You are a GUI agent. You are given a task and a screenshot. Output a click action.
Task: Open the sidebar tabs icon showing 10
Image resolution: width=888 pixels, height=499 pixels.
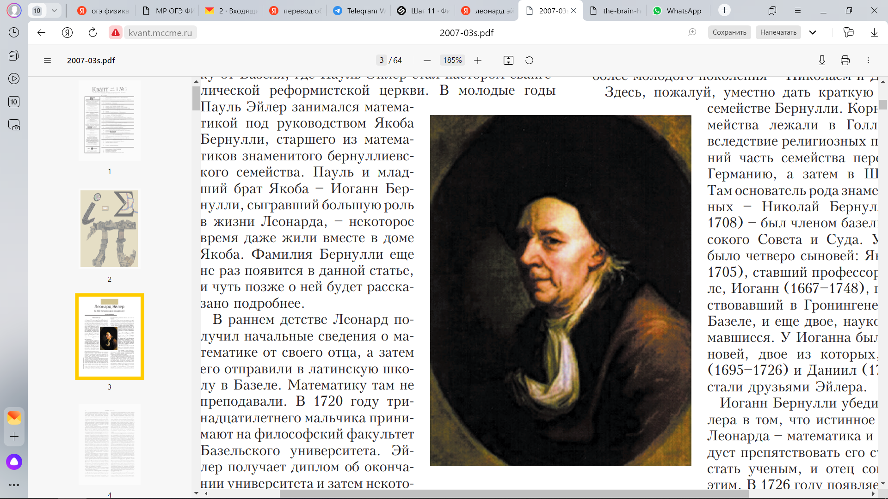[x=14, y=102]
